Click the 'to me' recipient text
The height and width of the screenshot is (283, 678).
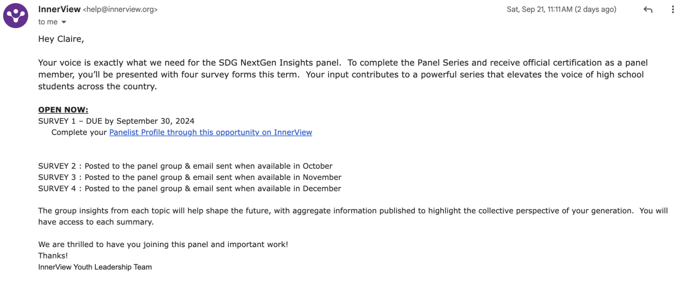tap(48, 22)
